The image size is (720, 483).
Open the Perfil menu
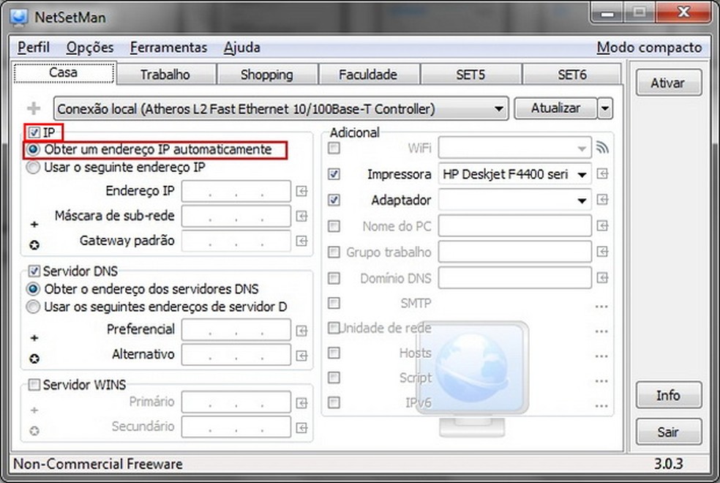point(34,48)
